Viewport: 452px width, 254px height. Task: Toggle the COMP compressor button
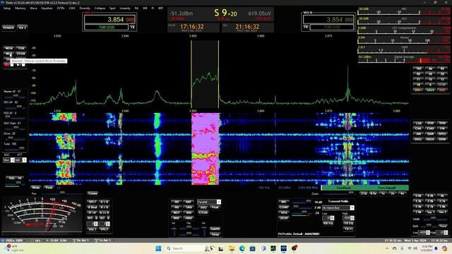click(284, 207)
